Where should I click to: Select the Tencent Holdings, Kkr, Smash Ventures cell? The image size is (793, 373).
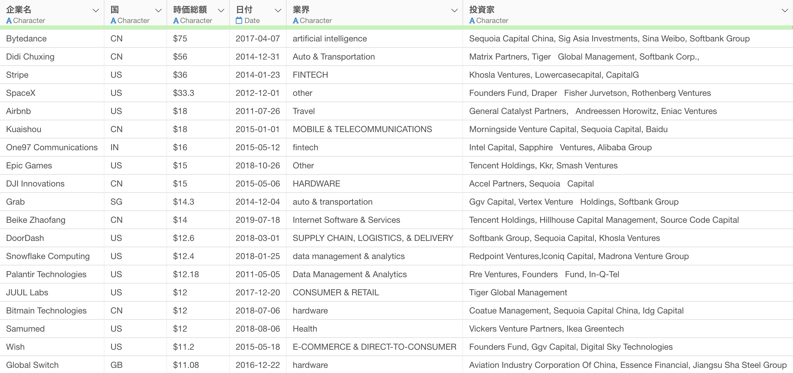pos(628,165)
